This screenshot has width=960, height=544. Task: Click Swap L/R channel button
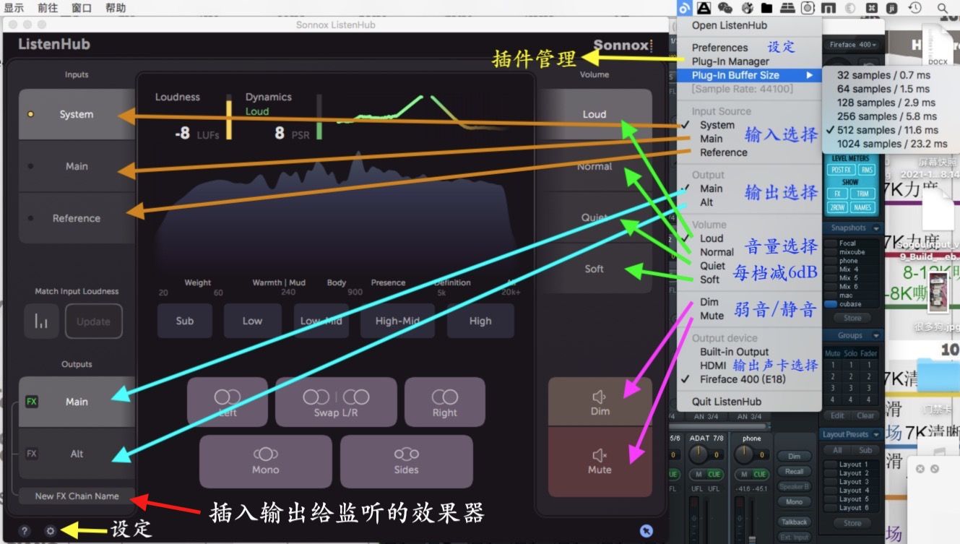[x=336, y=402]
